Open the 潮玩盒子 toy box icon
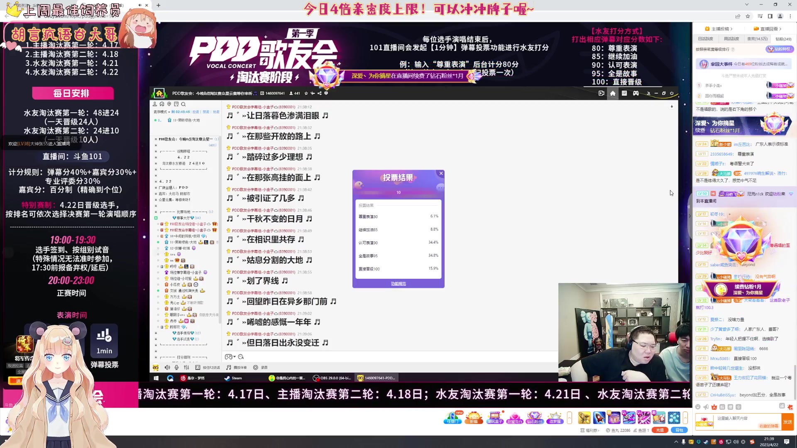 (x=495, y=417)
